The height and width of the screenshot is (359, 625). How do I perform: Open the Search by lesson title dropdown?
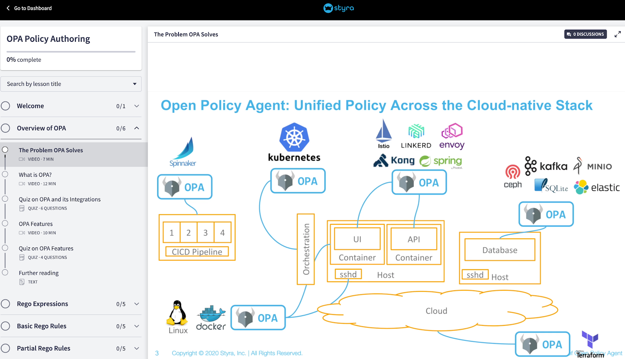click(x=71, y=84)
